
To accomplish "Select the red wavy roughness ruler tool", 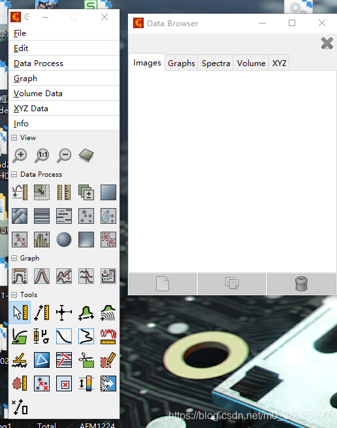I will [108, 336].
